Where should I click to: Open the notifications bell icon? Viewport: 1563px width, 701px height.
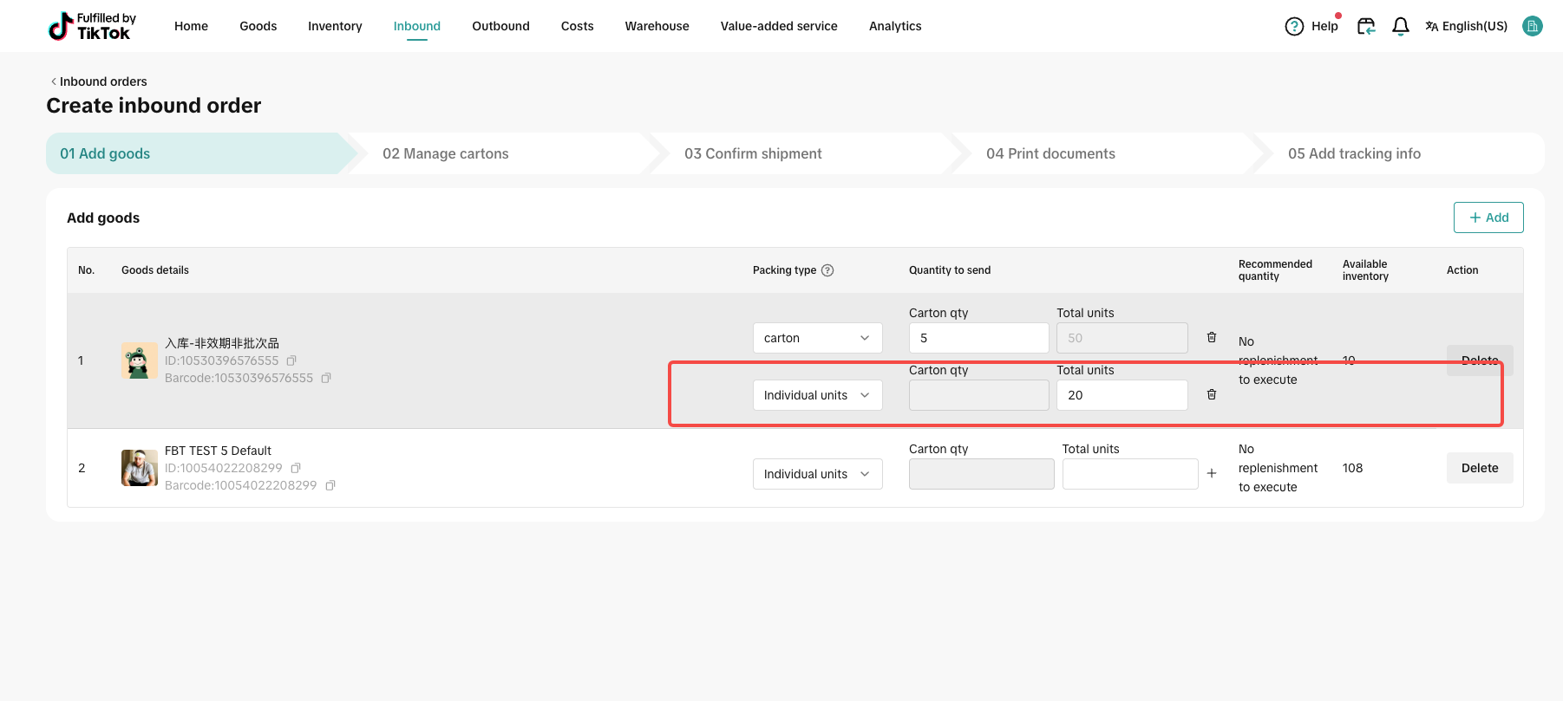point(1400,27)
